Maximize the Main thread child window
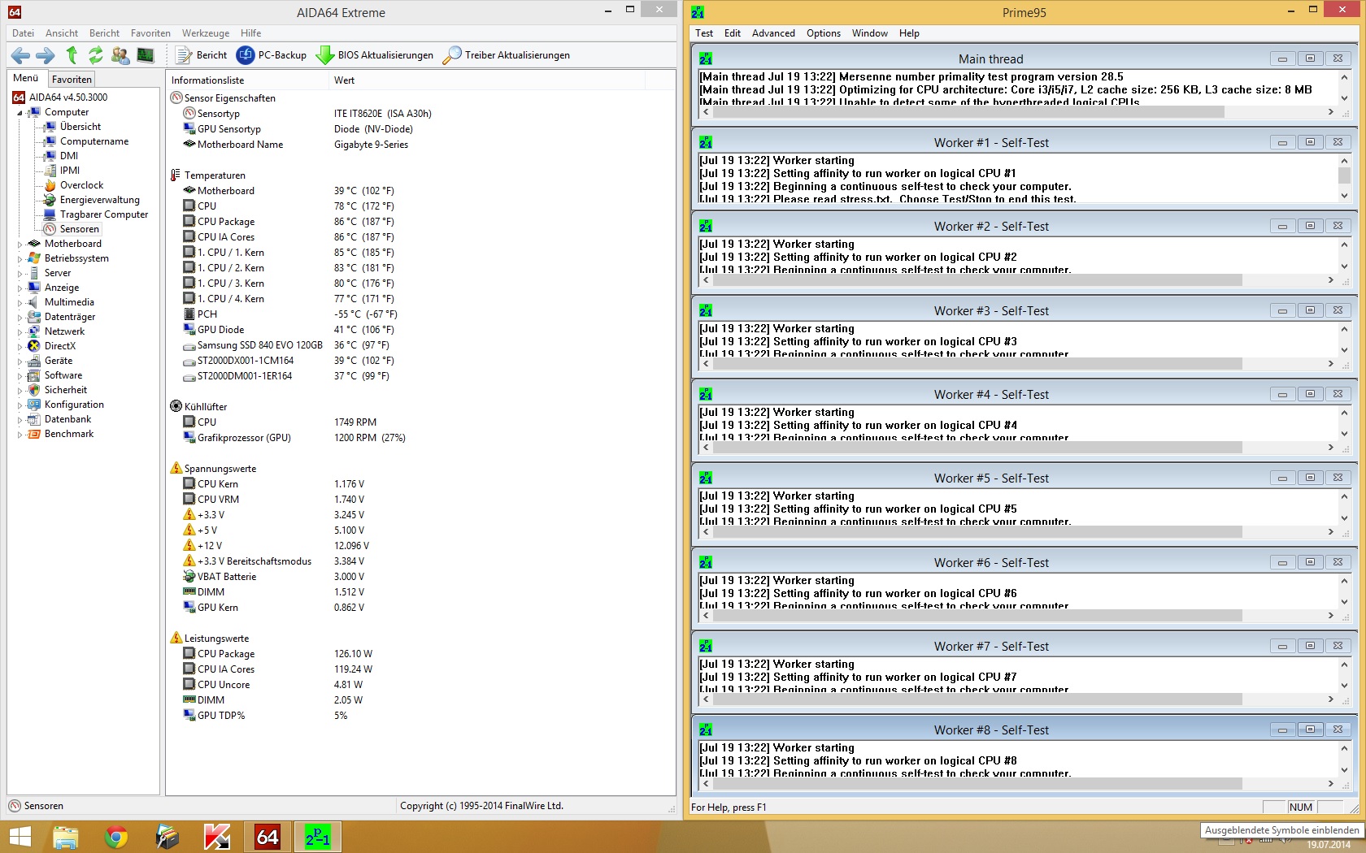1366x853 pixels. [1310, 58]
